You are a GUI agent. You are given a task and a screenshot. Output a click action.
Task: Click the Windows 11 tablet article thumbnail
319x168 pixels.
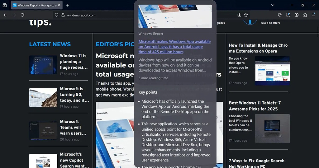click(x=272, y=128)
